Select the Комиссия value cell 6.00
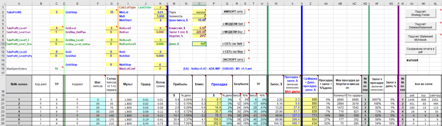The width and height of the screenshot is (442, 126). pos(199,28)
